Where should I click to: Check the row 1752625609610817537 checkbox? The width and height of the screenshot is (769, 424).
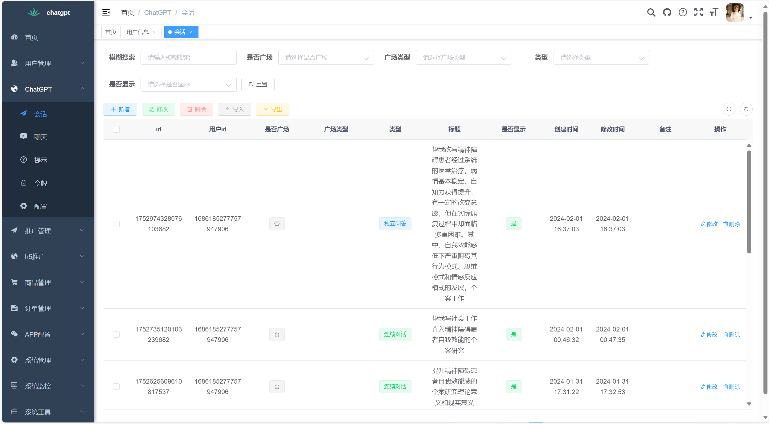tap(116, 387)
